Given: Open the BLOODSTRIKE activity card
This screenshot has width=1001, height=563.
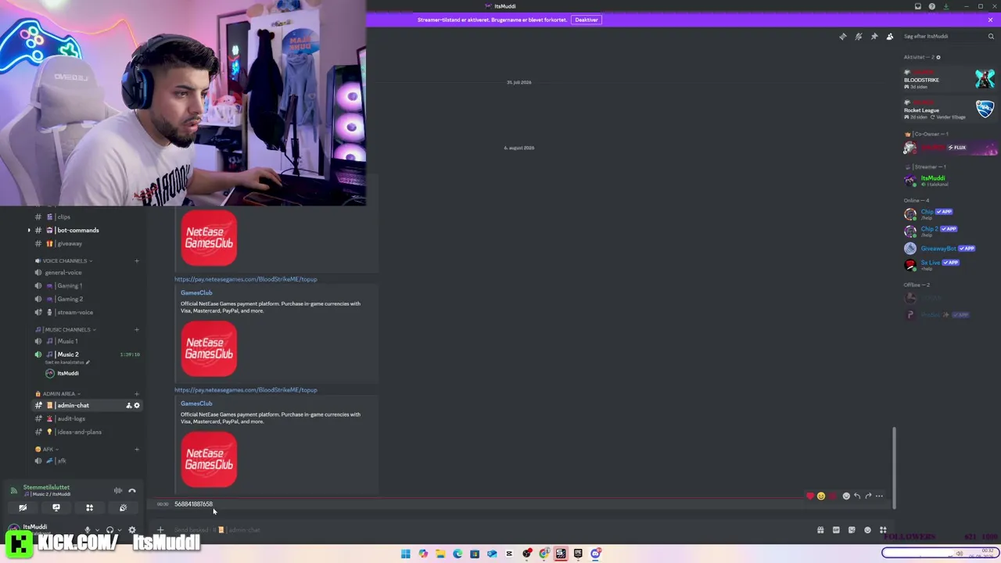Looking at the screenshot, I should pos(949,79).
